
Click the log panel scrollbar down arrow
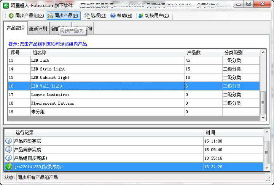[266, 168]
